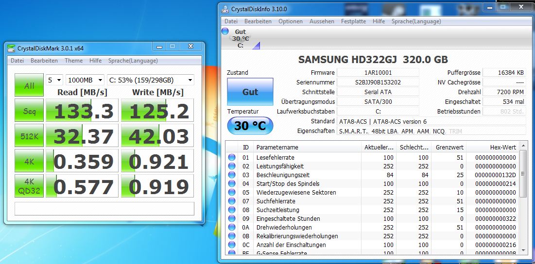Open Sprache(Language) menu in CrystalDiskMark

click(x=133, y=61)
